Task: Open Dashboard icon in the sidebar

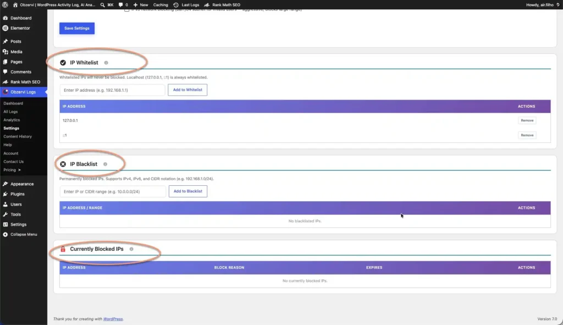Action: coord(5,18)
